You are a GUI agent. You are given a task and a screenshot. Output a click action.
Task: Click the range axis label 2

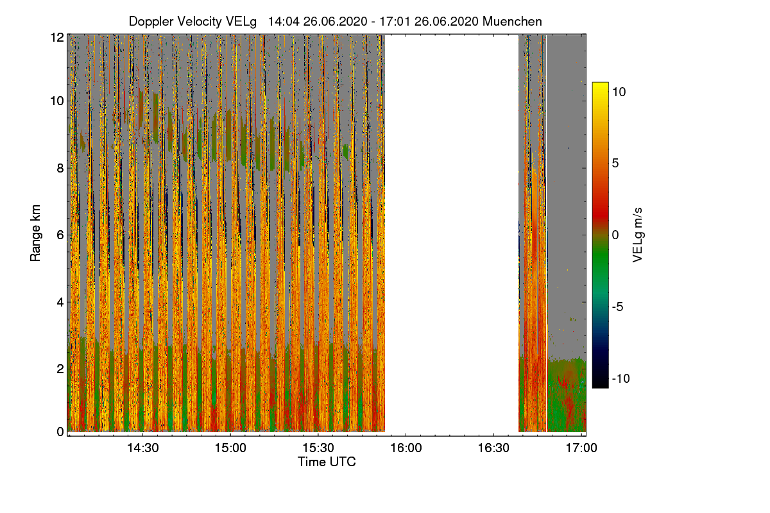(60, 368)
